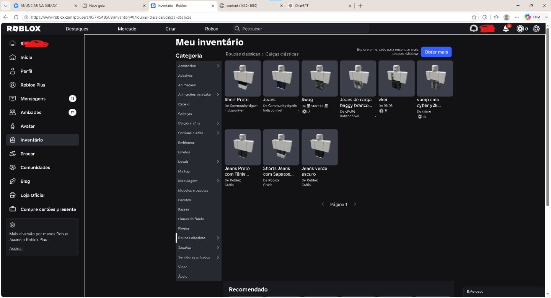Click the Assinar link
The width and height of the screenshot is (551, 298).
point(16,249)
